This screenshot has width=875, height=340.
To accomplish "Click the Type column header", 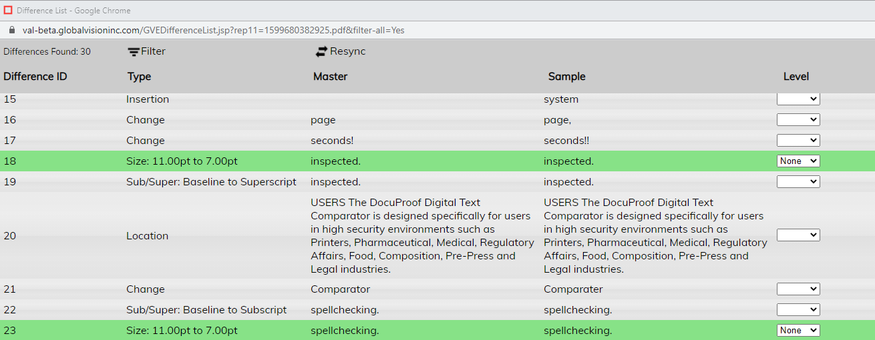I will 139,77.
